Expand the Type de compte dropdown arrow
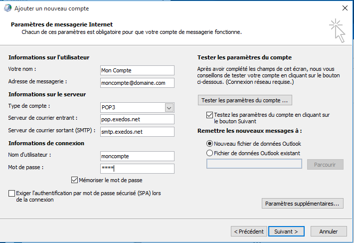This screenshot has height=243, width=354. point(169,107)
